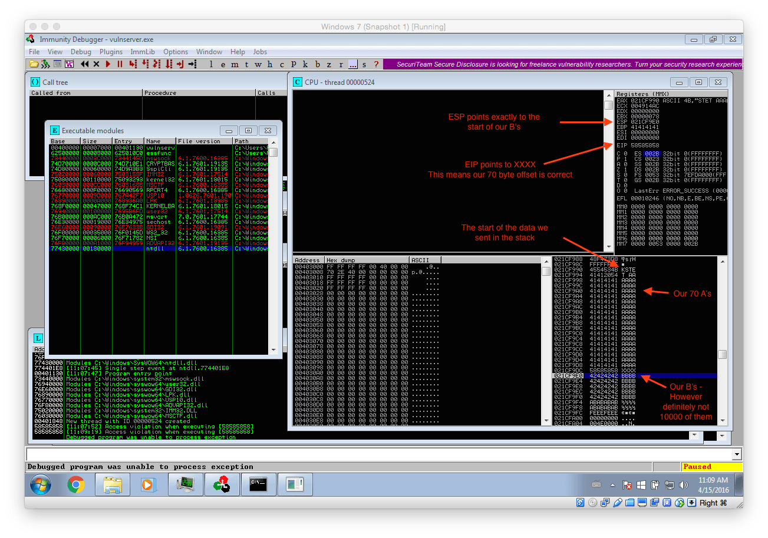Show Breakpoints with 'b' toolbar button
The image size is (768, 538).
[x=317, y=64]
